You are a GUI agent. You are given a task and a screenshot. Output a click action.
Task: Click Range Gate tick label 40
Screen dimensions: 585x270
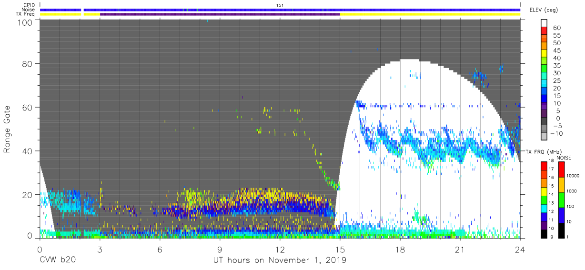[x=27, y=151]
